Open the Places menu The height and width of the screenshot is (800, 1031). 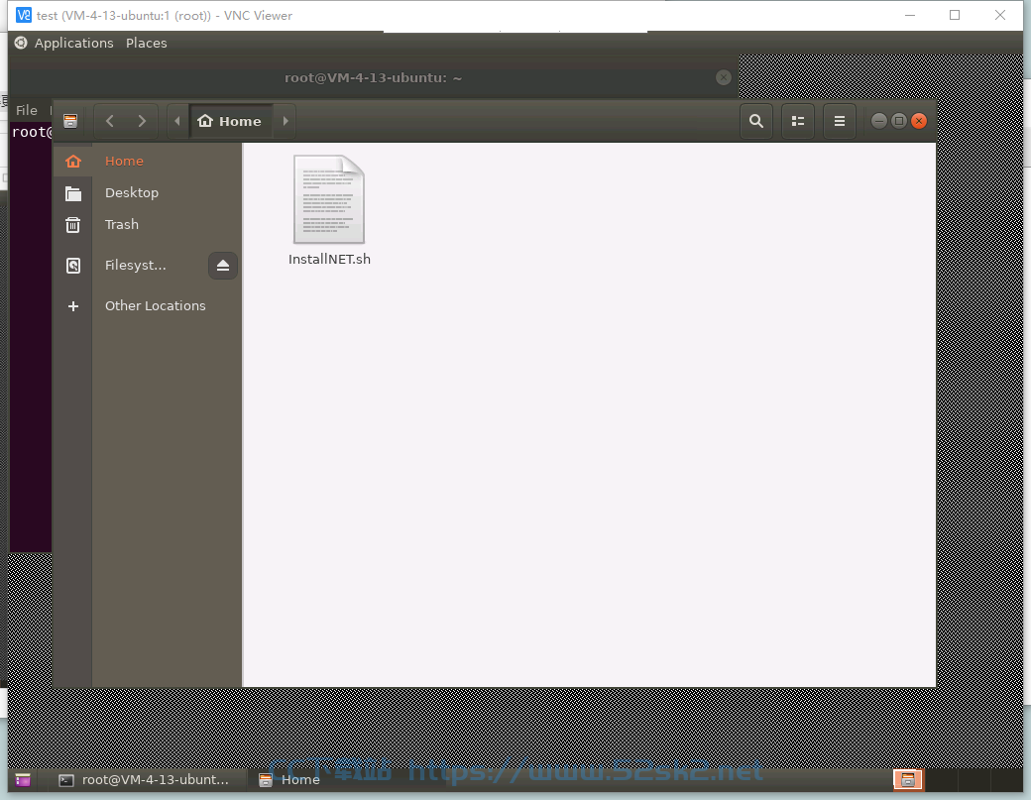pyautogui.click(x=146, y=43)
